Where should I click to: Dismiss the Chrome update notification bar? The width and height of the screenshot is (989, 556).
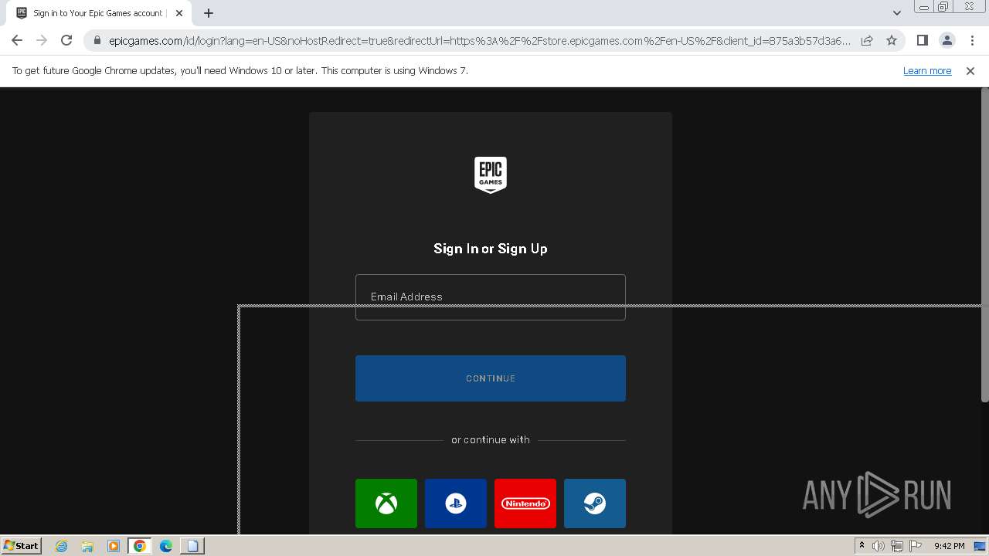click(970, 70)
